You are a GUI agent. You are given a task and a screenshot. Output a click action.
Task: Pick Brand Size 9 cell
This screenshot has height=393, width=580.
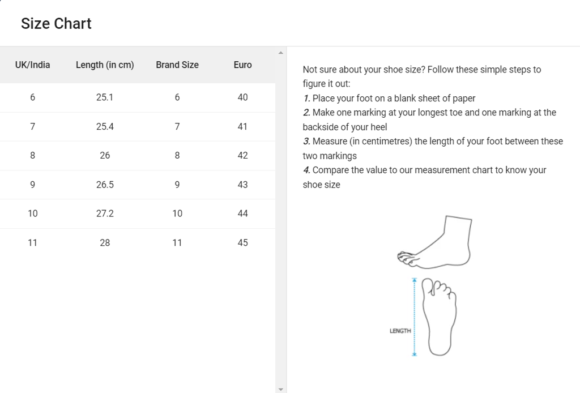tap(177, 185)
